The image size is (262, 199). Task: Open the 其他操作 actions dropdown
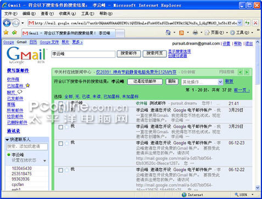coord(202,82)
